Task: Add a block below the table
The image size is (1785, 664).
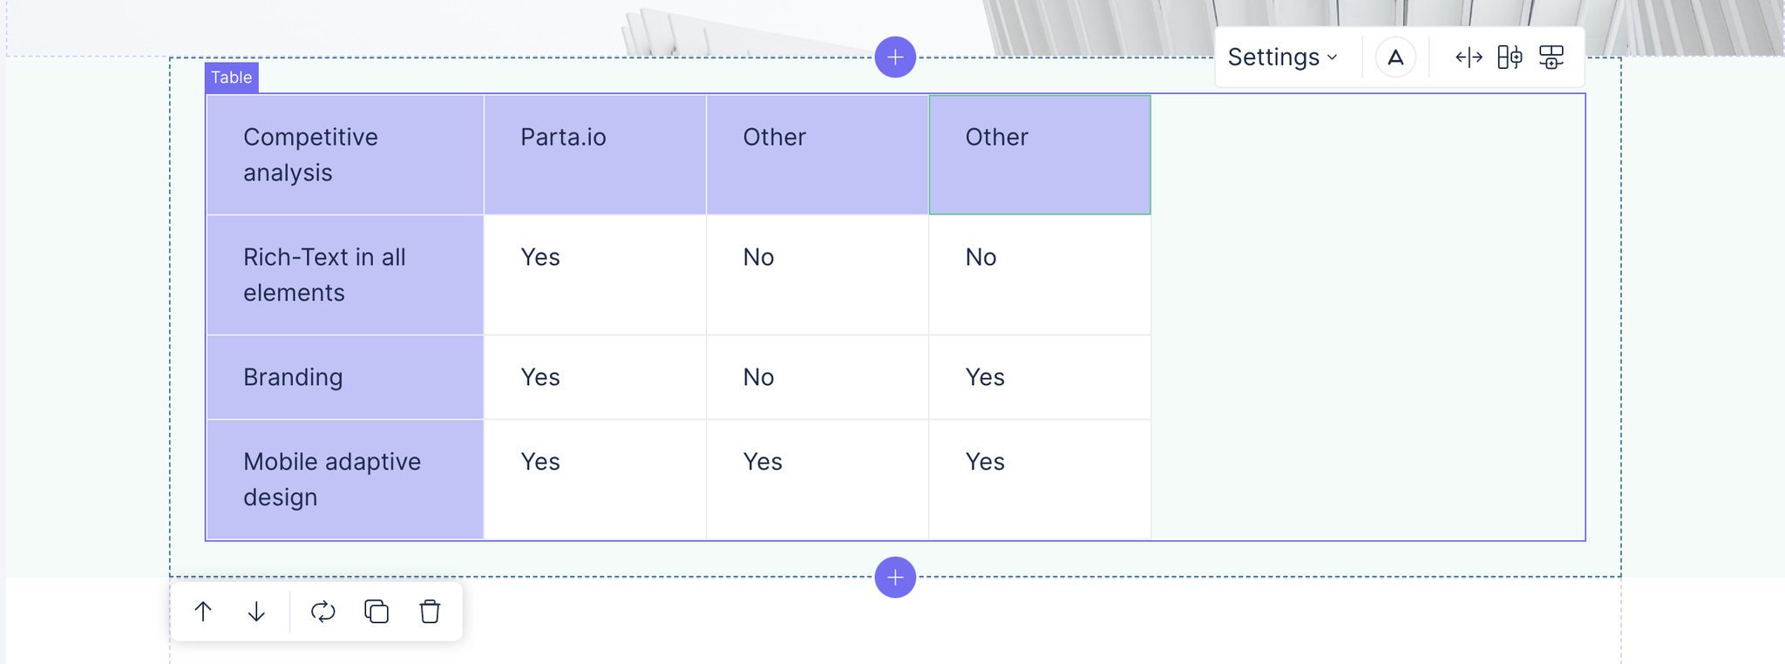Action: pos(895,577)
